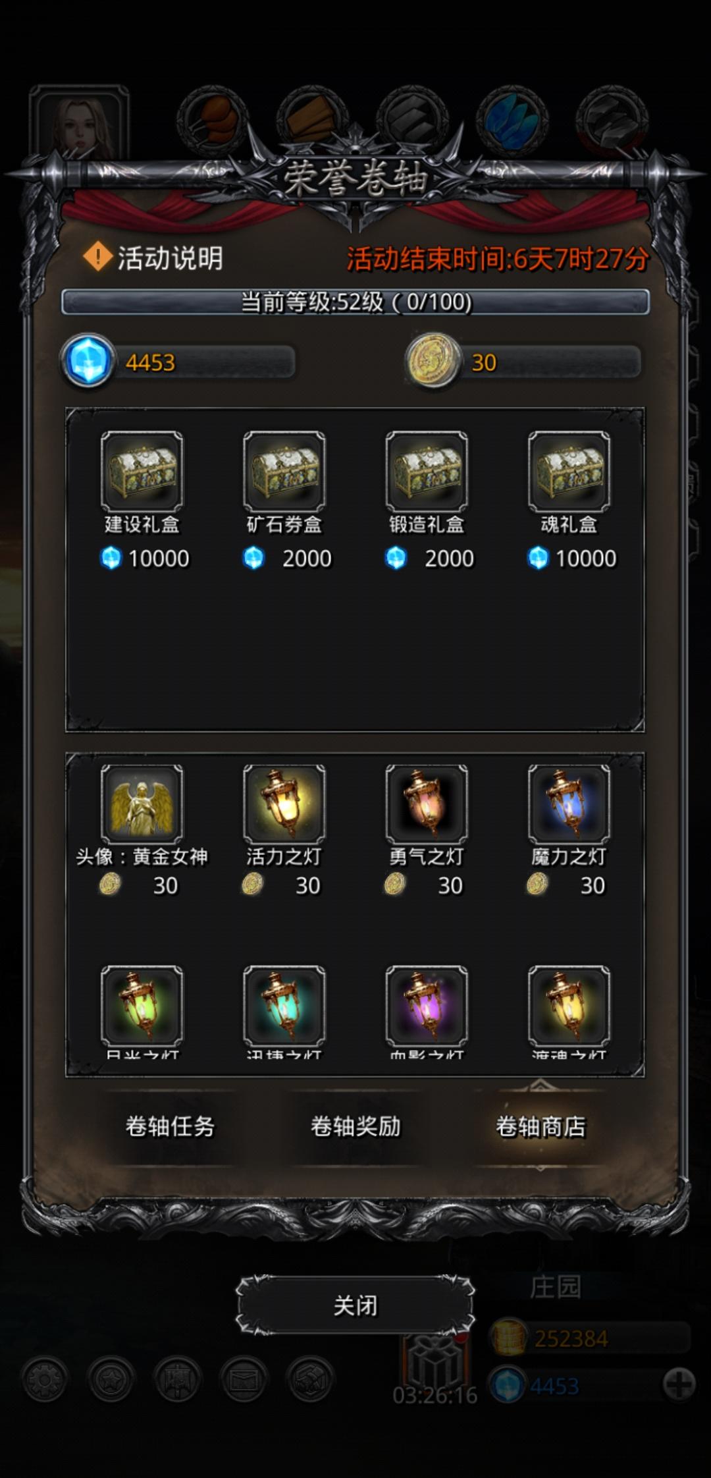Select the 勇气之灯 lantern
This screenshot has height=1478, width=711.
427,804
